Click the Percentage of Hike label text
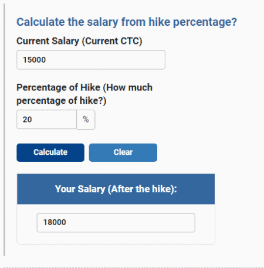264x268 pixels. (x=84, y=94)
